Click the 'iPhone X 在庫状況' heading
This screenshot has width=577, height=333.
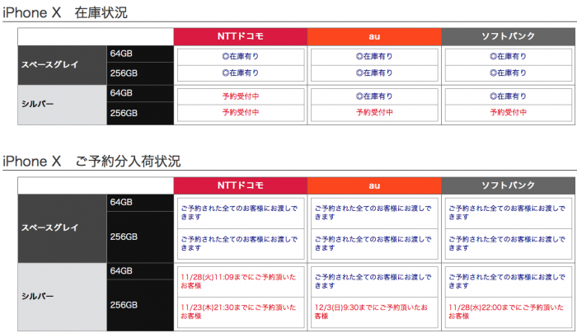(65, 13)
